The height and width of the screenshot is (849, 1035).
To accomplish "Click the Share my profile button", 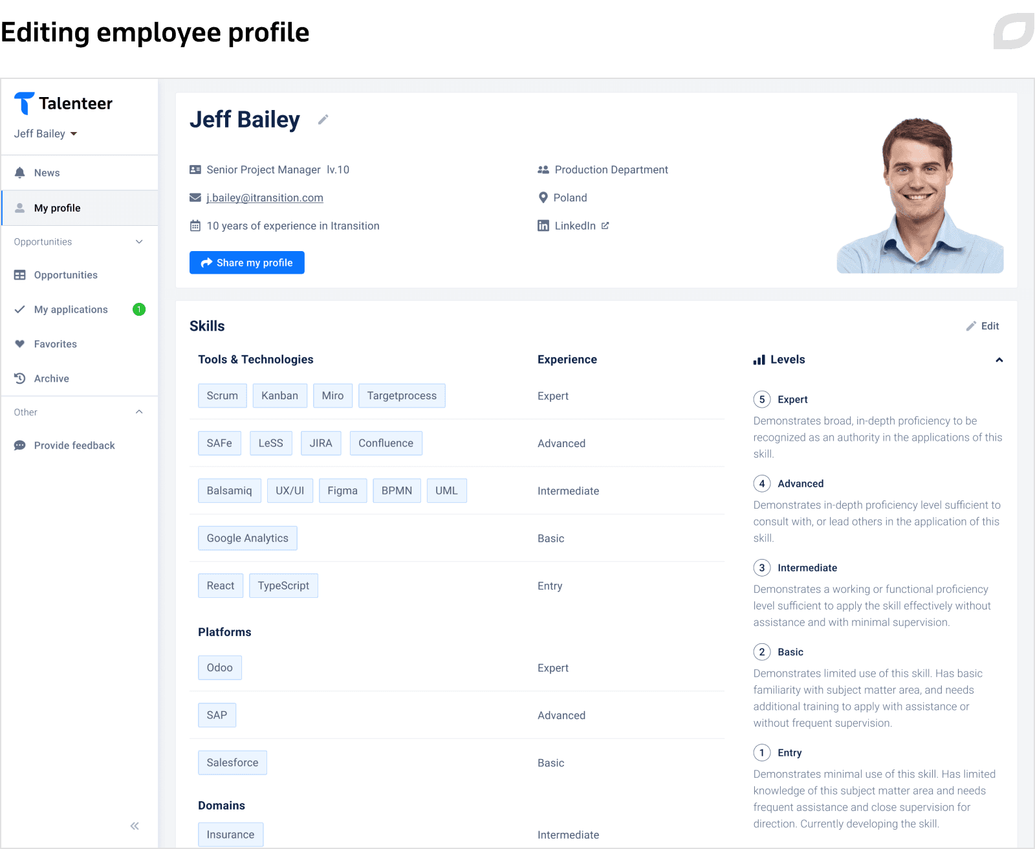I will (247, 263).
